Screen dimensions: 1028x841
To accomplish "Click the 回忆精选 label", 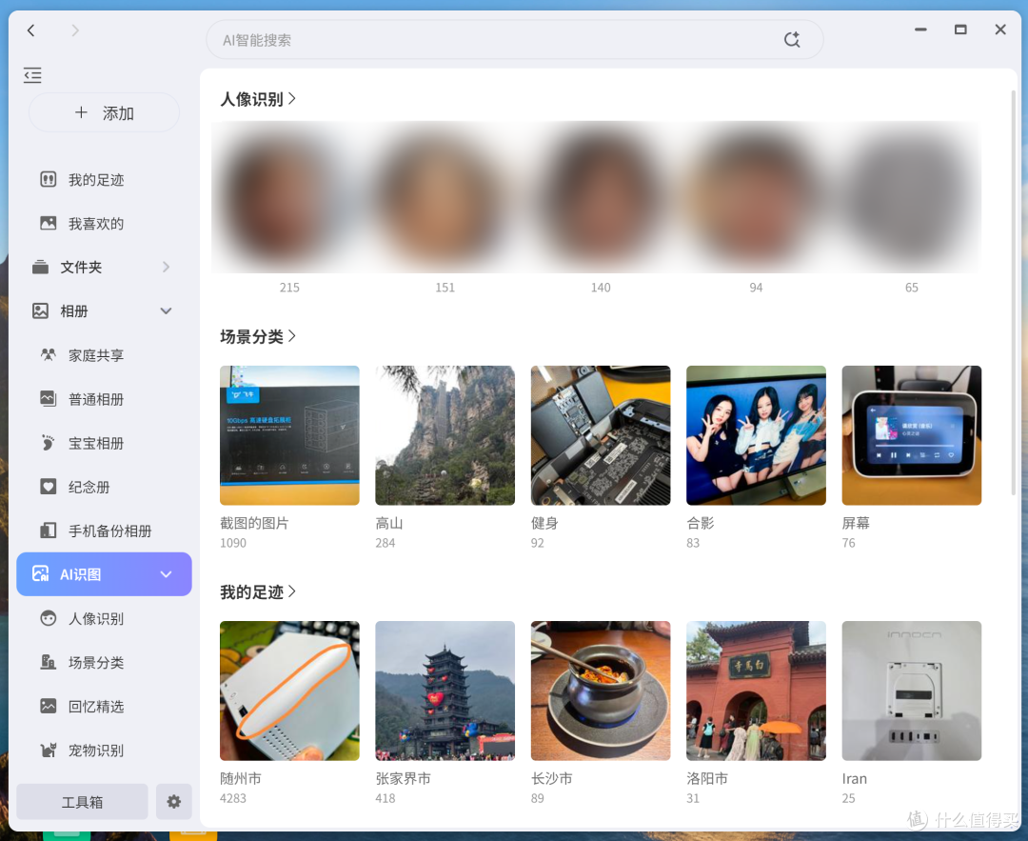I will [96, 707].
